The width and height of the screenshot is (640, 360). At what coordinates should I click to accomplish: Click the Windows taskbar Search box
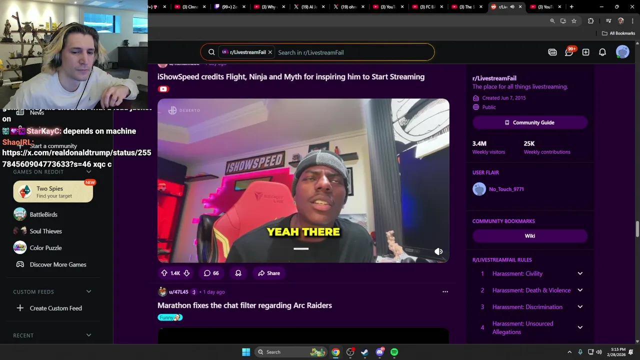pyautogui.click(x=291, y=352)
